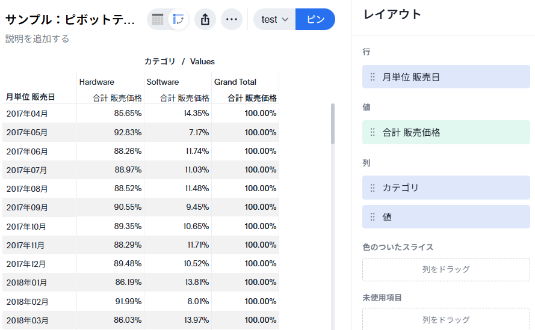This screenshot has height=330, width=535.
Task: Click the blue ピン button
Action: (x=316, y=20)
